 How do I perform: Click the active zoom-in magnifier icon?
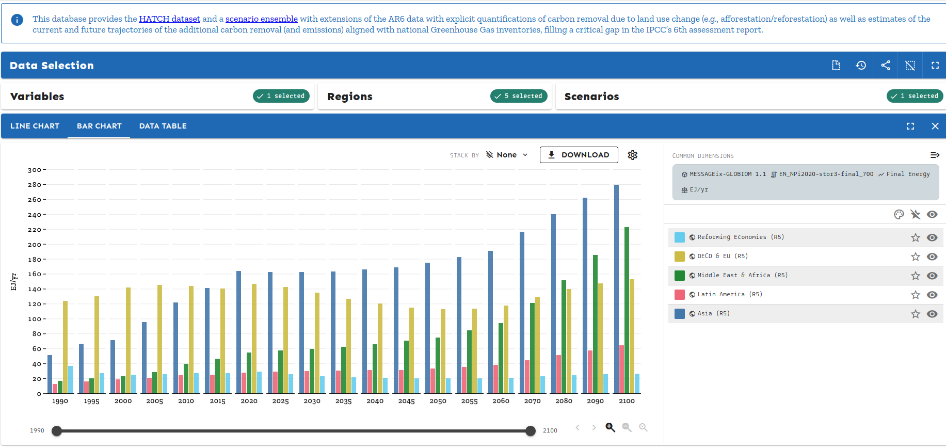(610, 427)
